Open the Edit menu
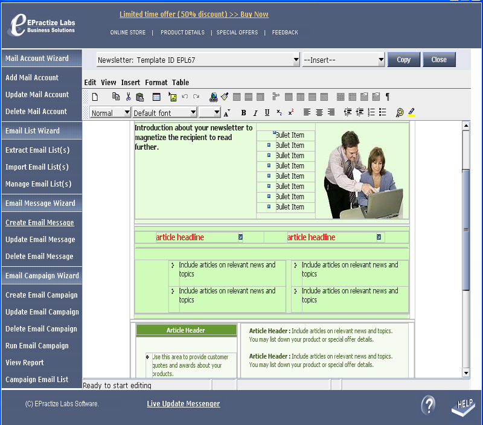This screenshot has width=483, height=425. click(90, 83)
